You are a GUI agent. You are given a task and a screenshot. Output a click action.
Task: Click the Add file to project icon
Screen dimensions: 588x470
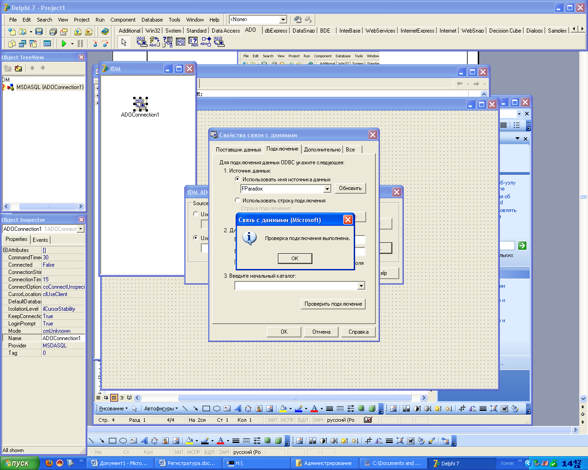[78, 32]
